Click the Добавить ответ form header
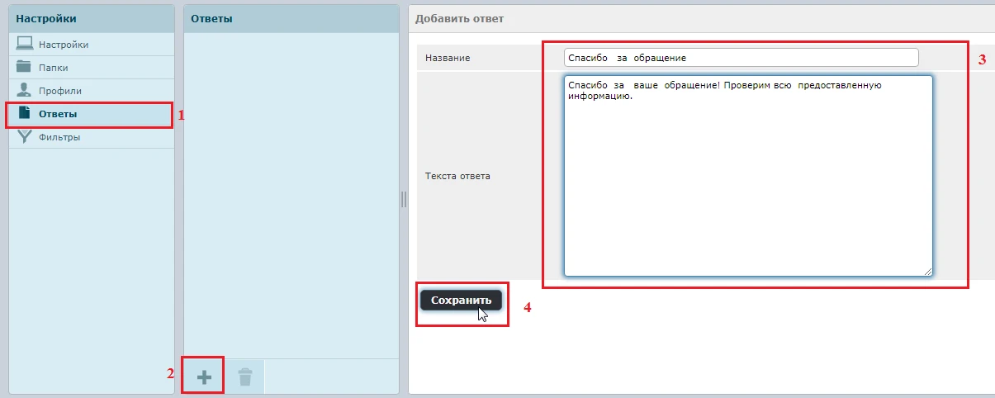The width and height of the screenshot is (995, 398). click(459, 18)
